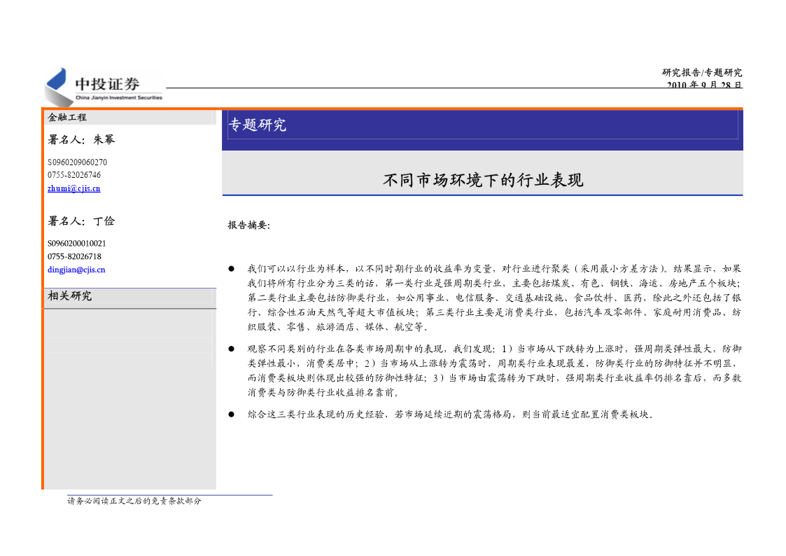Select phone number 0755-82026746

click(74, 175)
